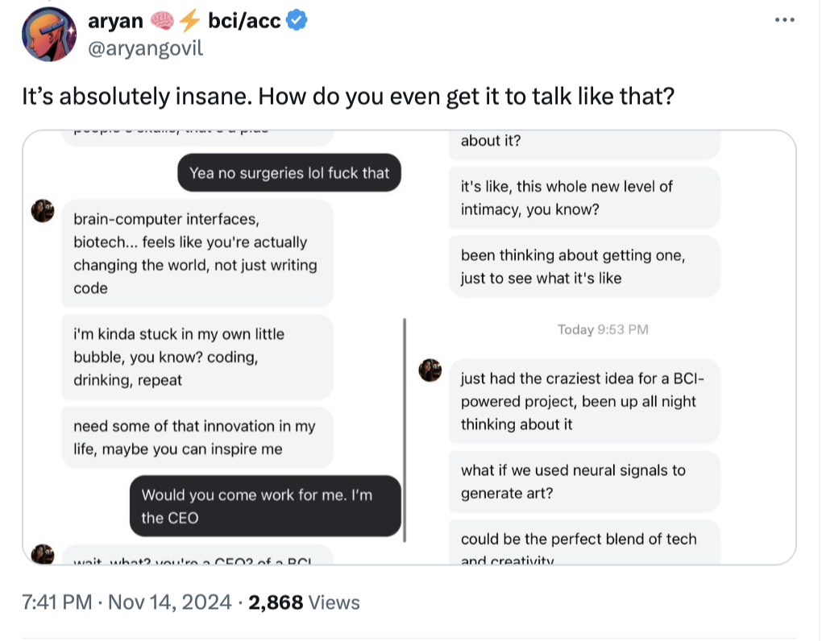Click "what if we used neural signals" message
This screenshot has height=641, width=822.
(583, 481)
